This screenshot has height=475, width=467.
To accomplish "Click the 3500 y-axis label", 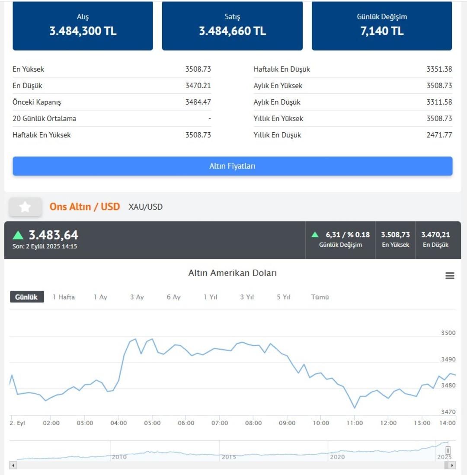I will (x=448, y=333).
